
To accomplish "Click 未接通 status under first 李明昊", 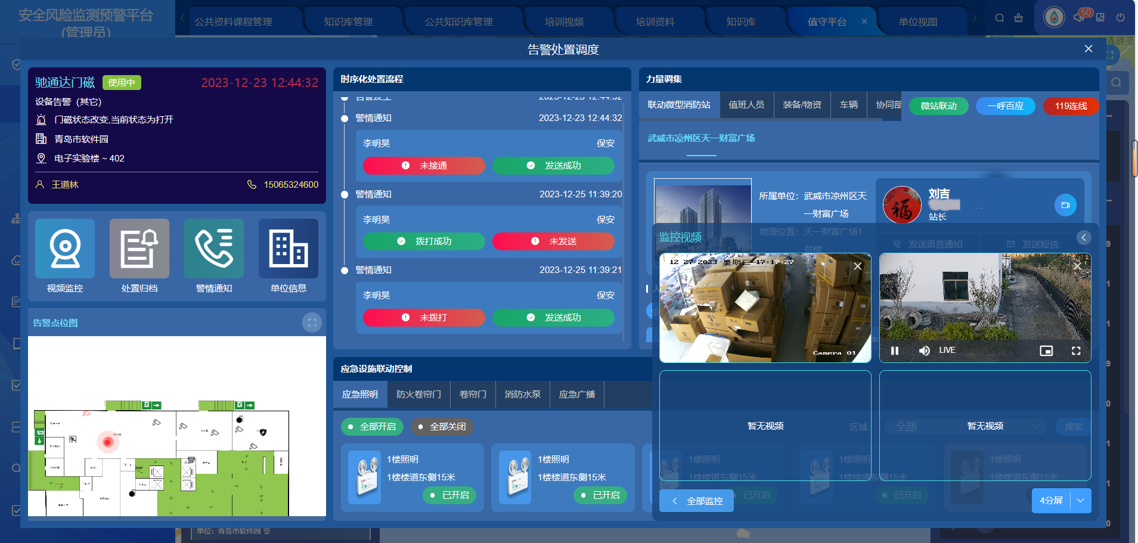I will (424, 166).
